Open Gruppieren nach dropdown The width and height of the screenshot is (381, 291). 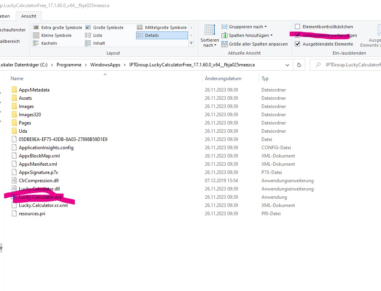(x=244, y=27)
